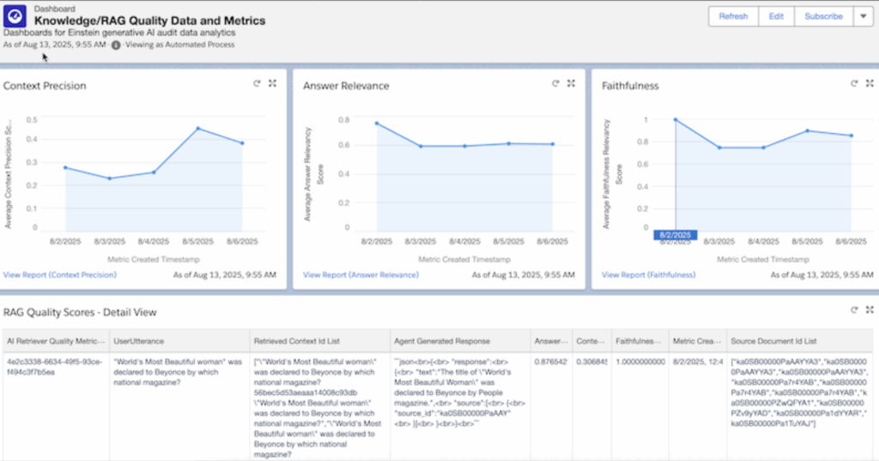Click the 8/5/2025 data point in Context Precision
The height and width of the screenshot is (461, 879).
(198, 129)
